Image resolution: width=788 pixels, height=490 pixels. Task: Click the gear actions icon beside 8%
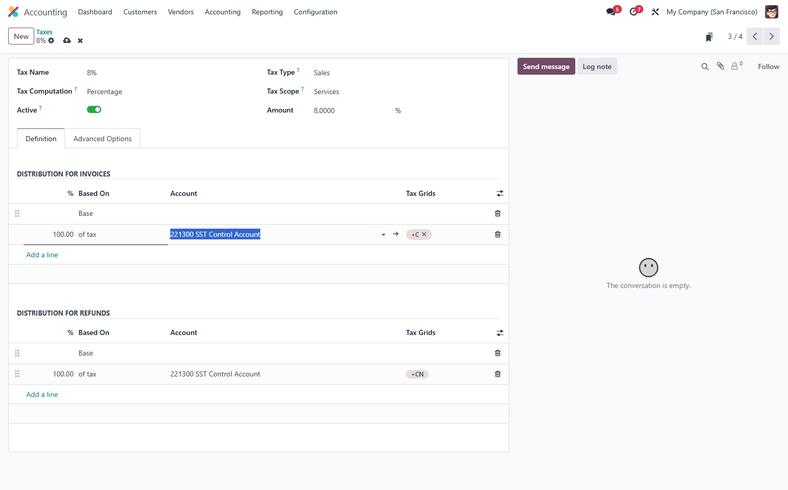(51, 40)
